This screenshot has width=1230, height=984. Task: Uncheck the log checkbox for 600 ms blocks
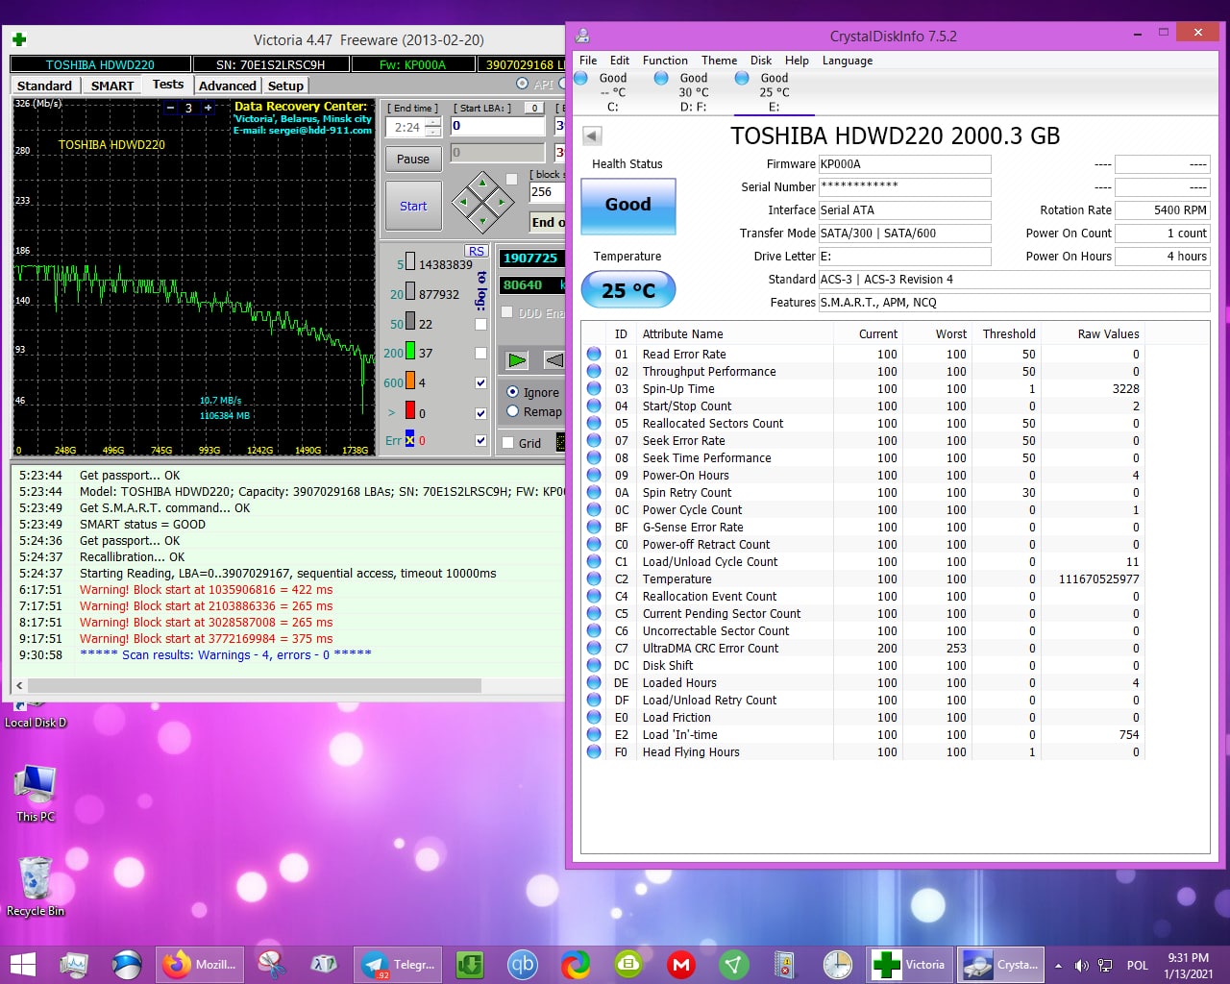tap(480, 382)
